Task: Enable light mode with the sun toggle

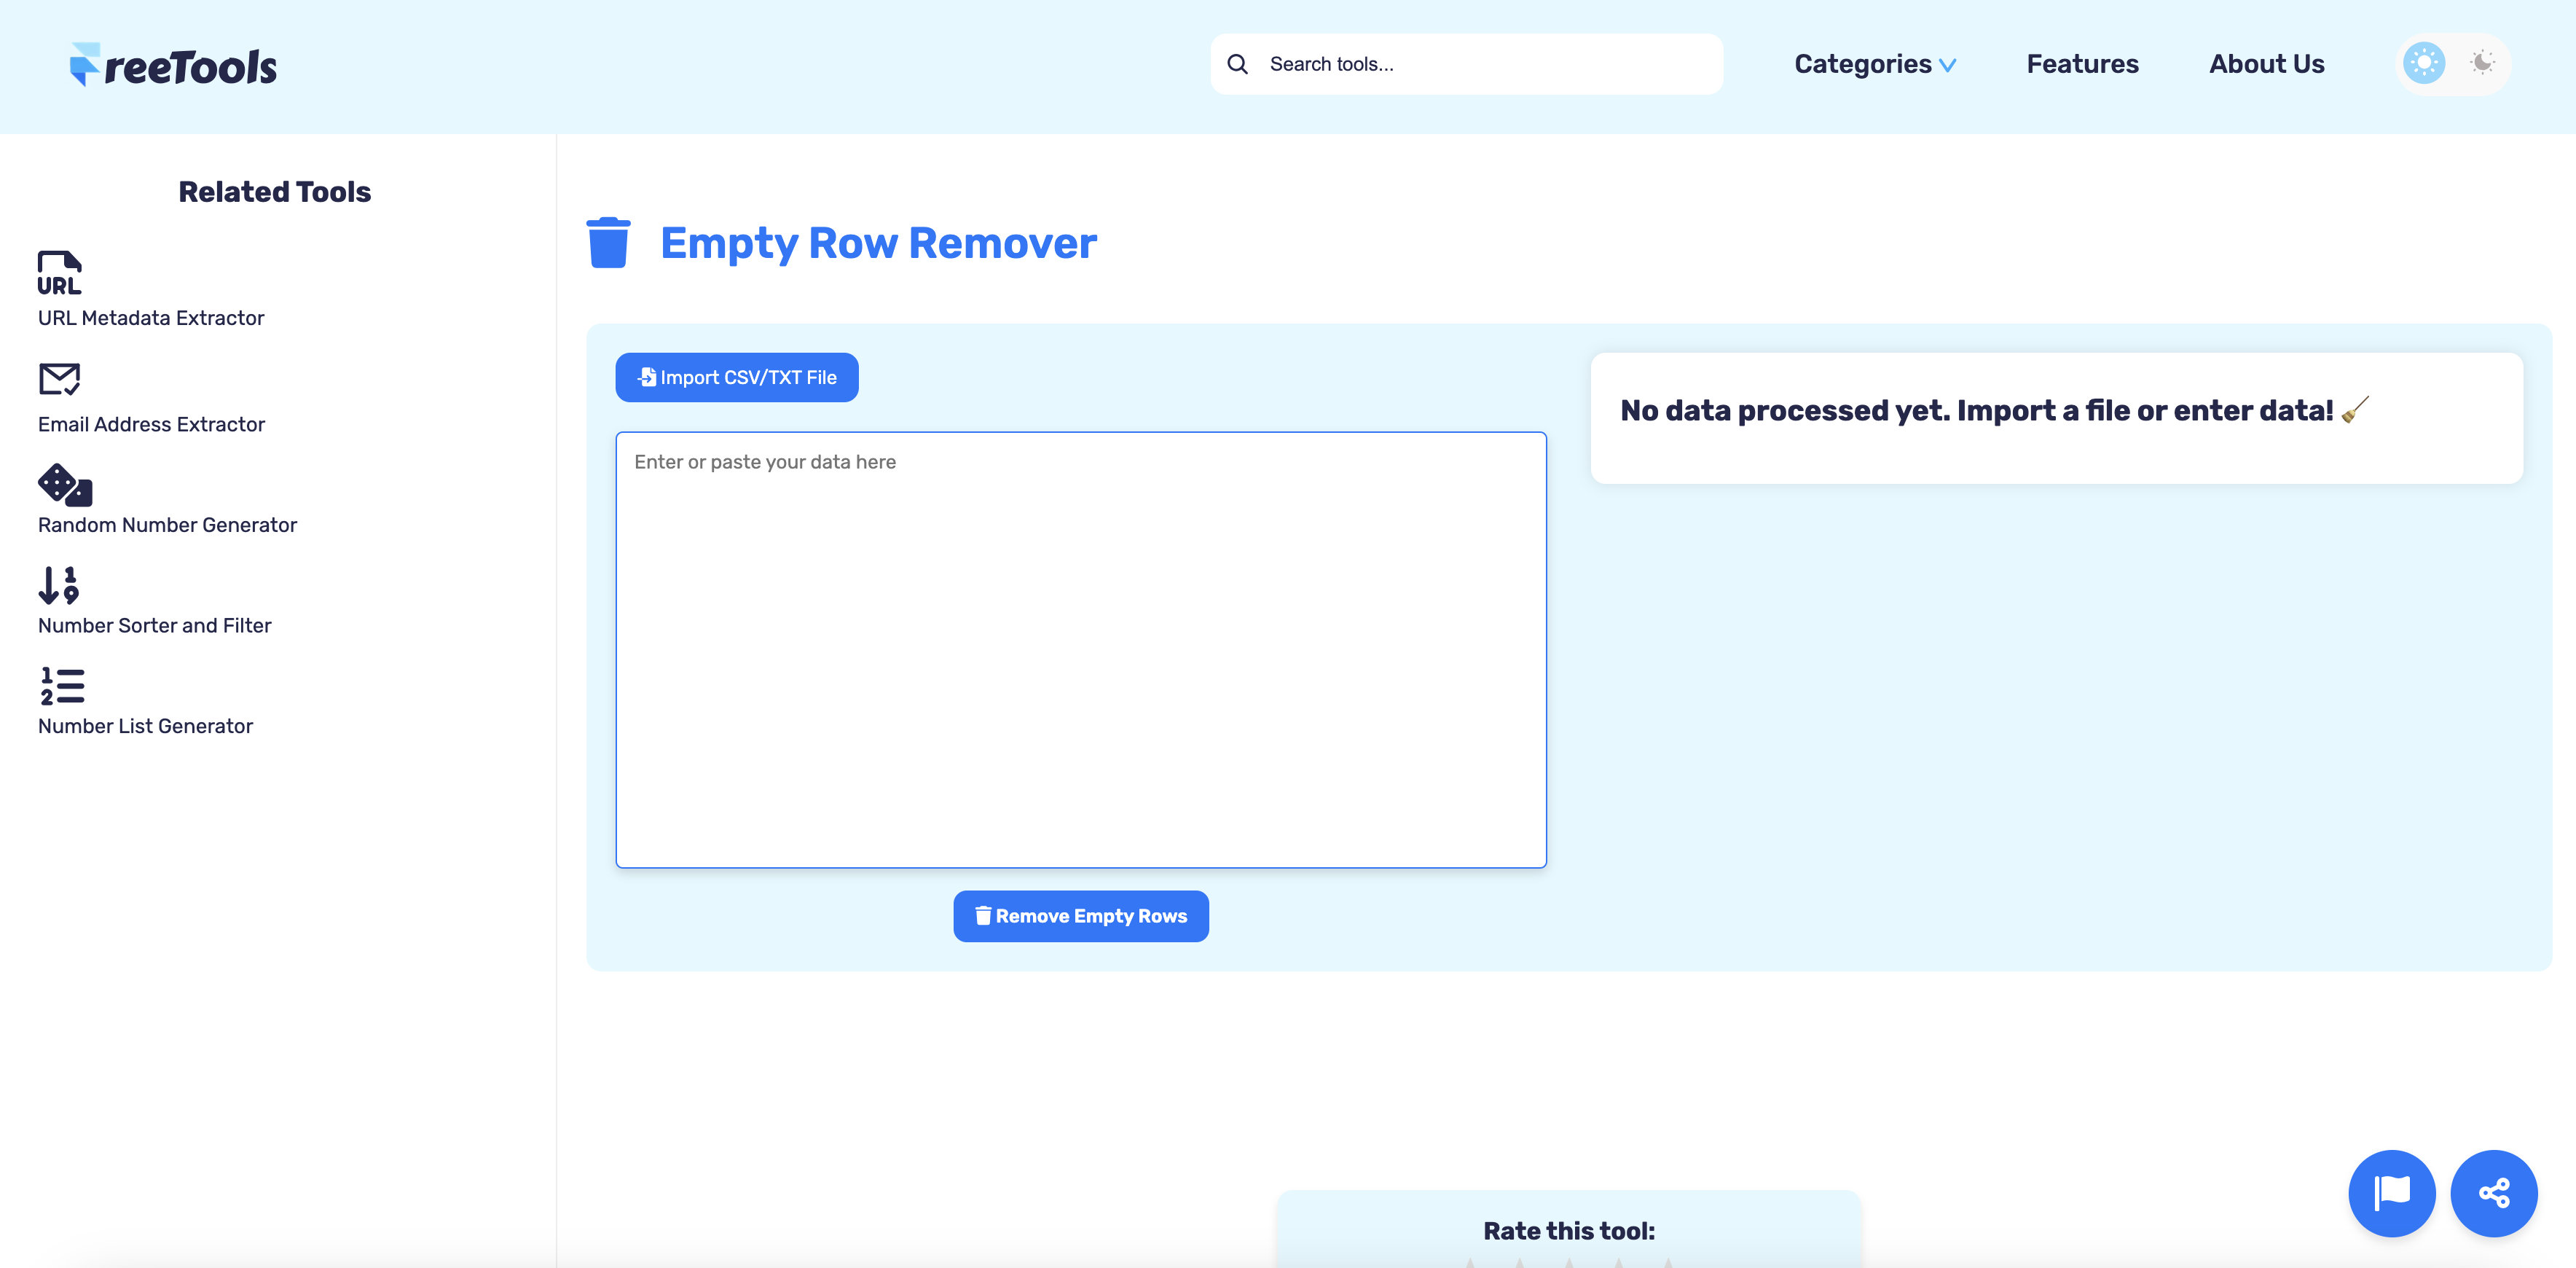Action: coord(2423,63)
